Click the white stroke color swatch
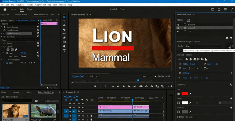The width and height of the screenshot is (235, 121). click(x=185, y=103)
